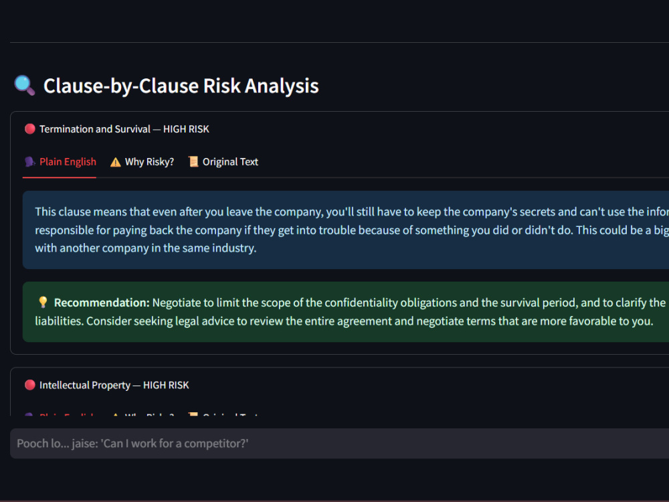Click the scroll icon on Original Text

(193, 161)
